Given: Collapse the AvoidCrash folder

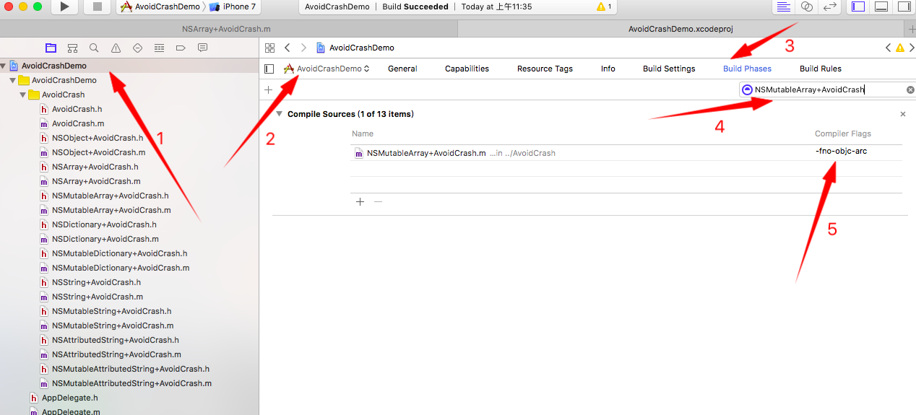Looking at the screenshot, I should click(x=22, y=95).
